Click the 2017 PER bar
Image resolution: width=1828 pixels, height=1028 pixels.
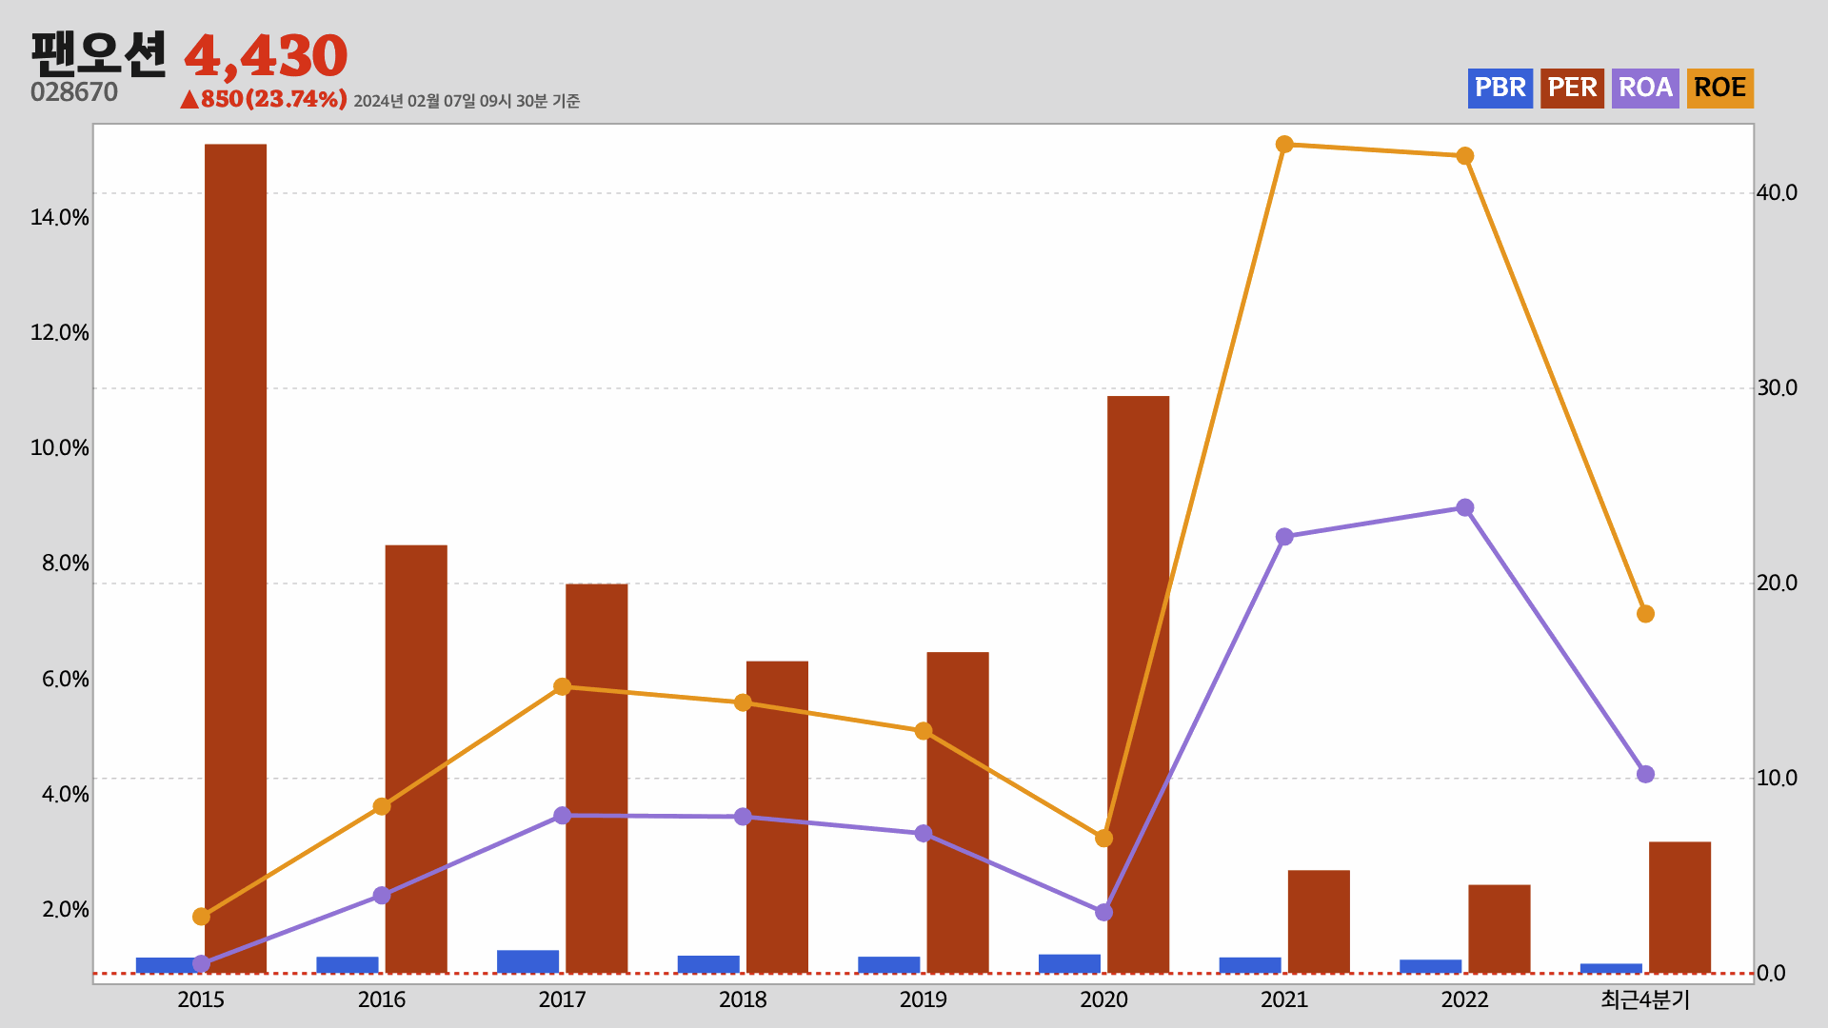tap(597, 779)
